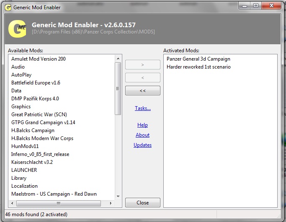Select activated Harder reworked 1st scenario
This screenshot has width=286, height=222.
(198, 67)
